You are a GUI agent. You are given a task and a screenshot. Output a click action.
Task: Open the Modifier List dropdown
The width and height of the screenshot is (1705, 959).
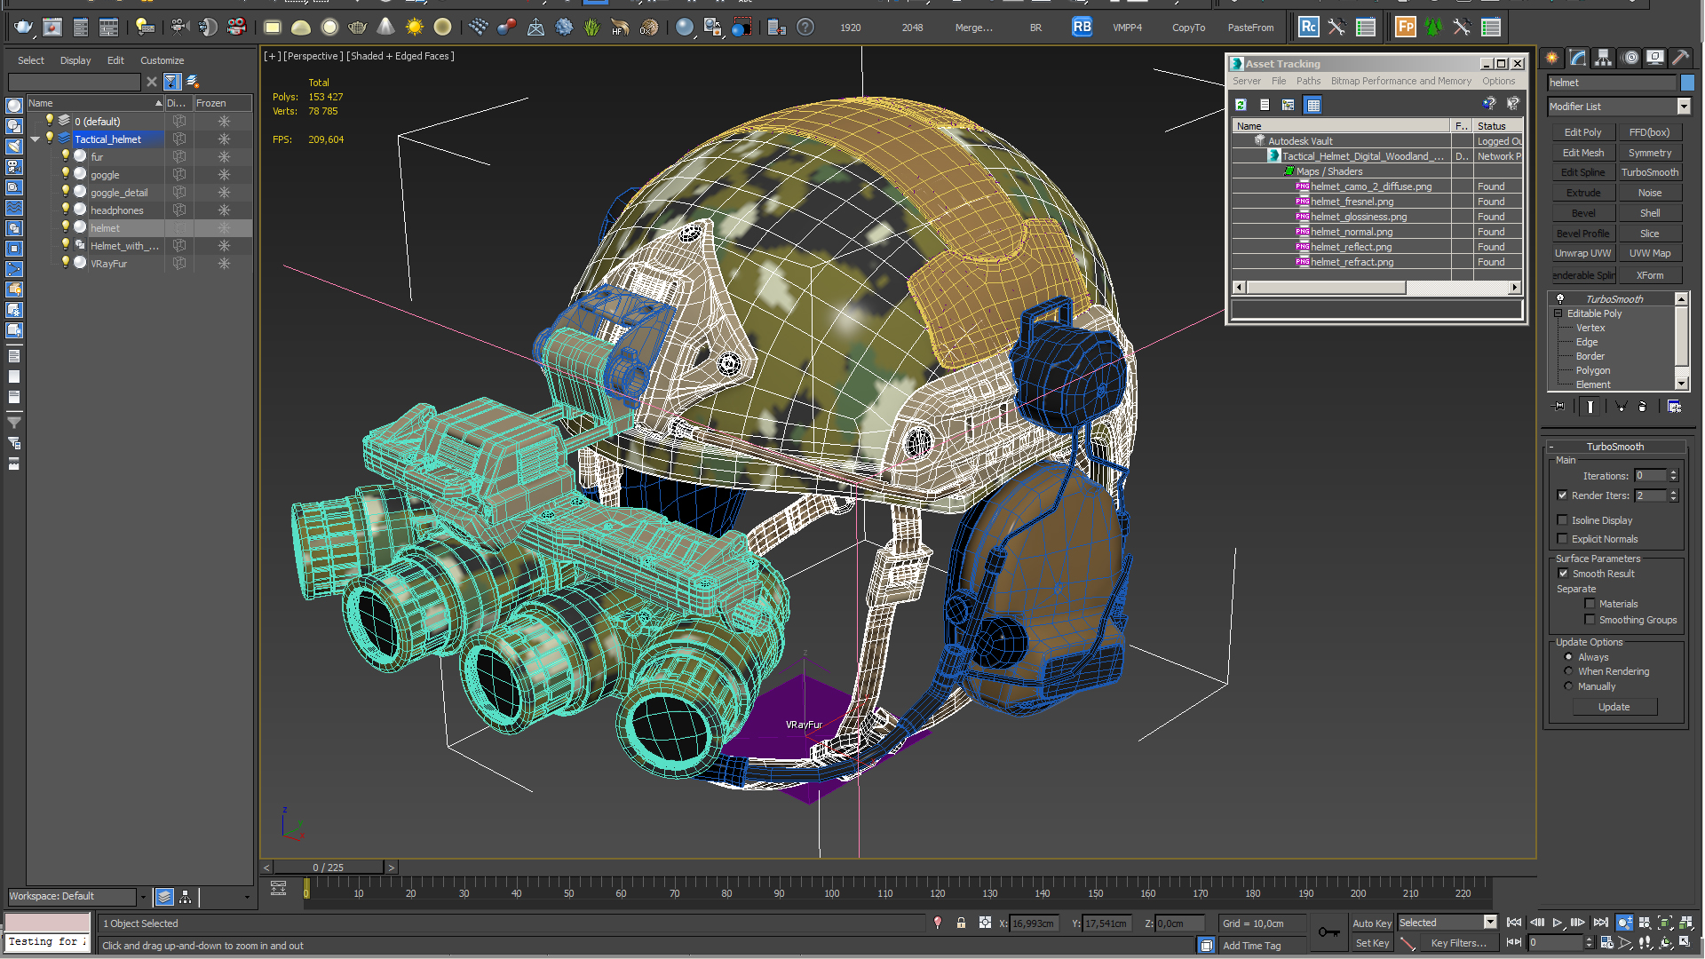click(x=1683, y=107)
